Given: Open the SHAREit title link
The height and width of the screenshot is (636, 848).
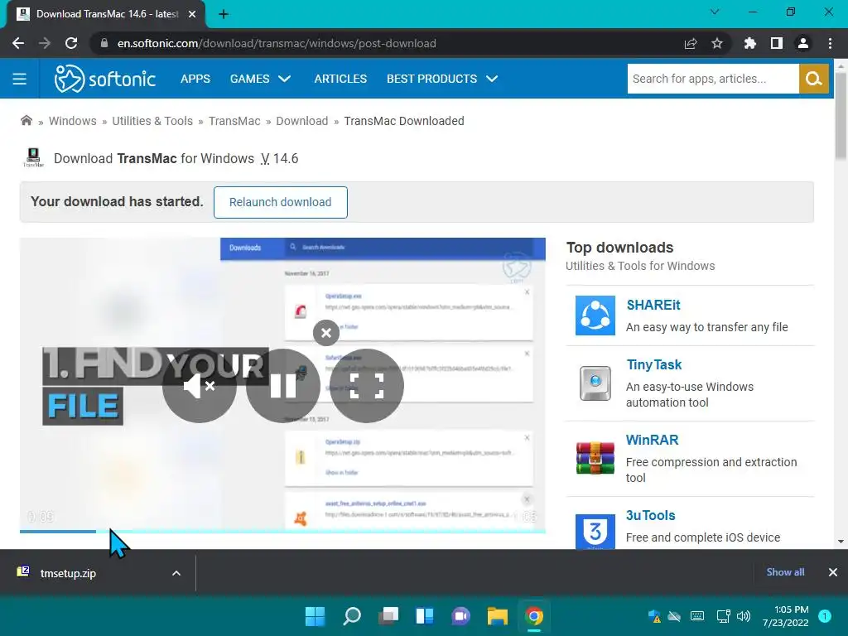Looking at the screenshot, I should click(x=653, y=305).
